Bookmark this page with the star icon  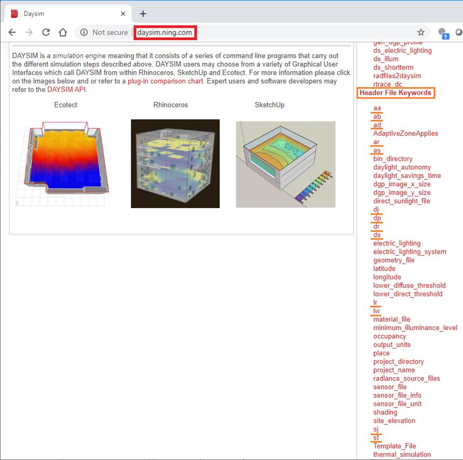click(x=421, y=32)
